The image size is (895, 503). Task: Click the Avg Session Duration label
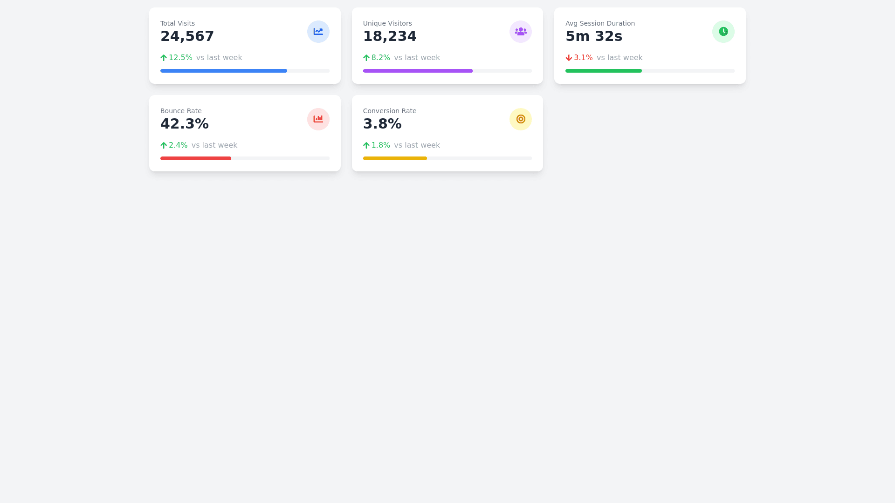coord(600,23)
